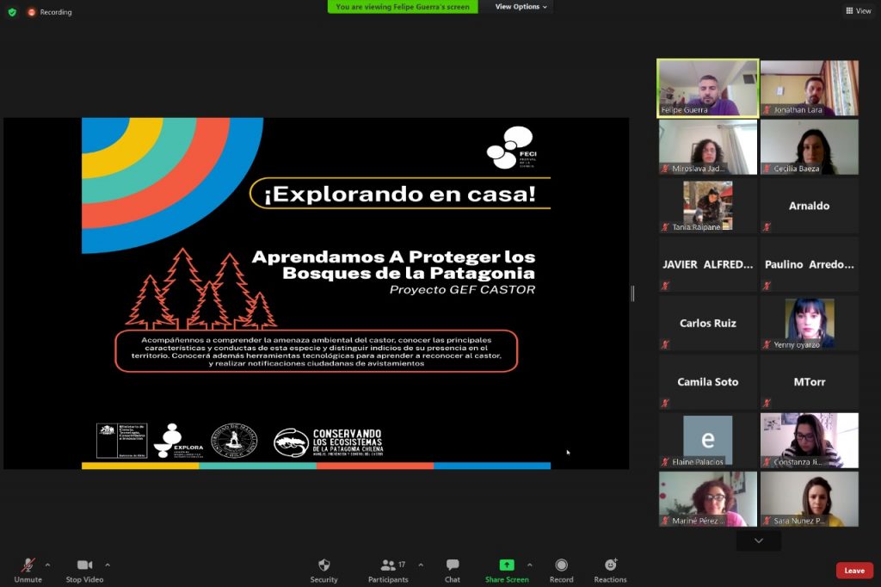Select Felipe Guerra's video thumbnail
Image resolution: width=881 pixels, height=587 pixels.
pos(707,88)
